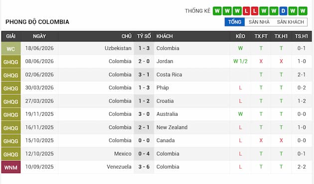
Task: Click the 3 - 6 Venezuela score
Action: click(144, 167)
